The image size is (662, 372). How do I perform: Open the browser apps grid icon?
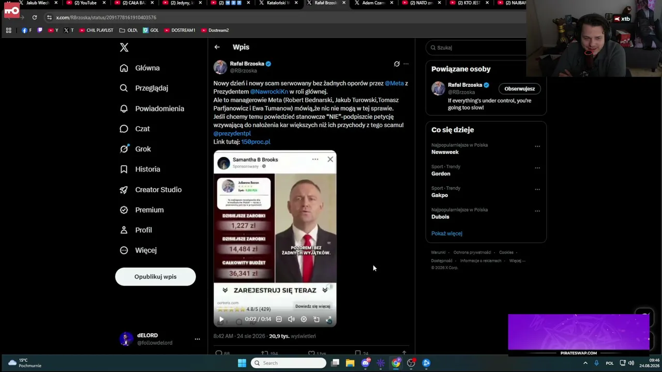pos(8,30)
